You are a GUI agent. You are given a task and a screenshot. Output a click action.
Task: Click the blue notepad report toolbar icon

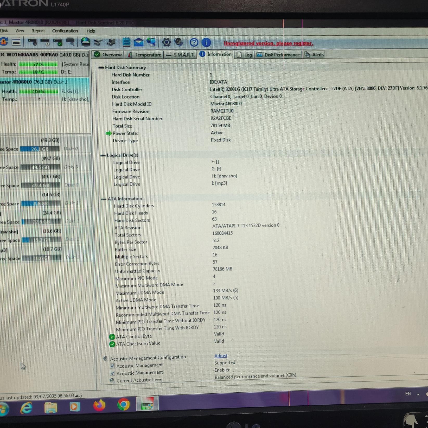point(126,42)
